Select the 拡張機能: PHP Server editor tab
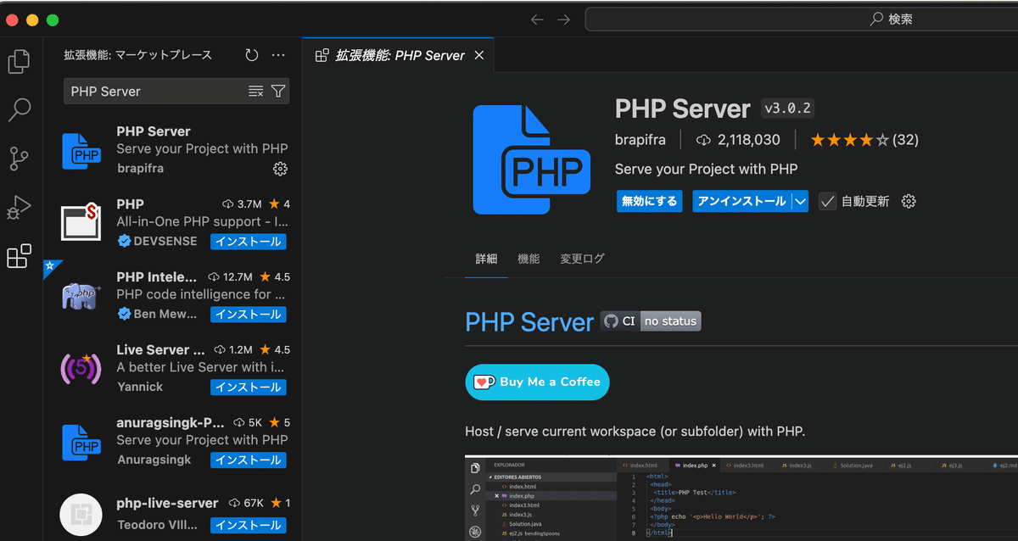Viewport: 1018px width, 541px height. [399, 55]
